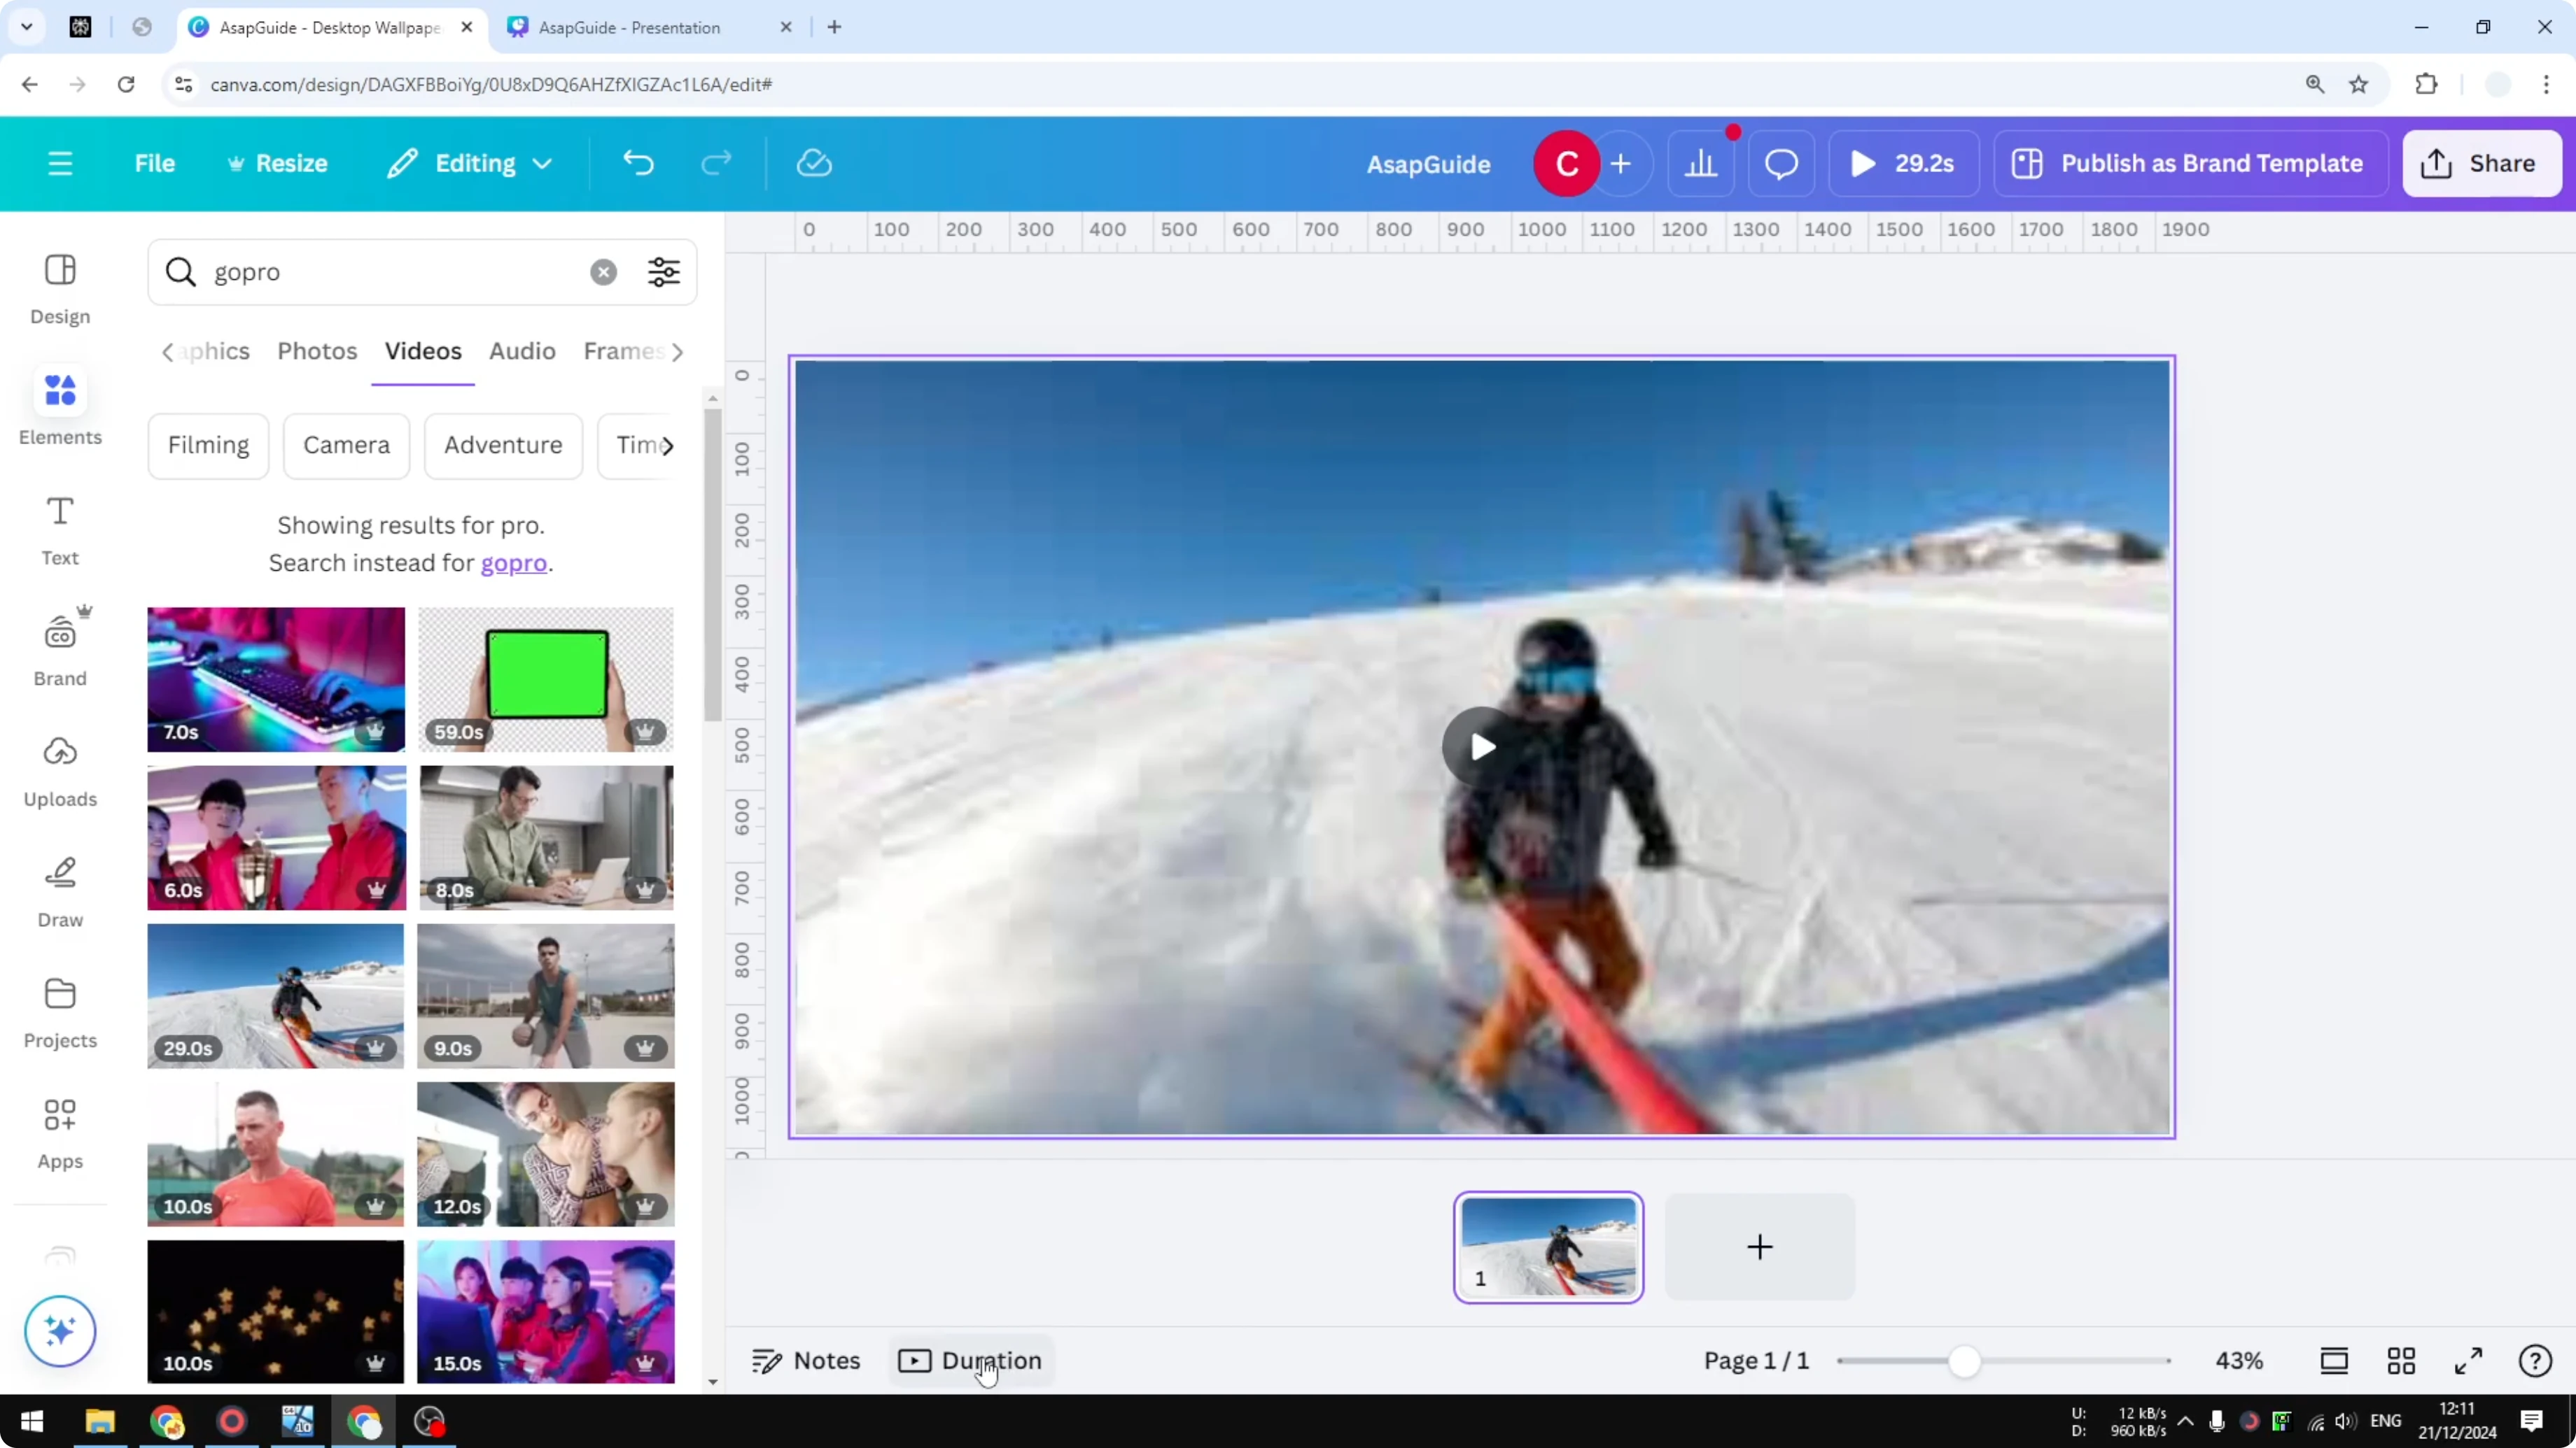Expand more search categories with the right chevron
This screenshot has height=1448, width=2576.
point(679,352)
